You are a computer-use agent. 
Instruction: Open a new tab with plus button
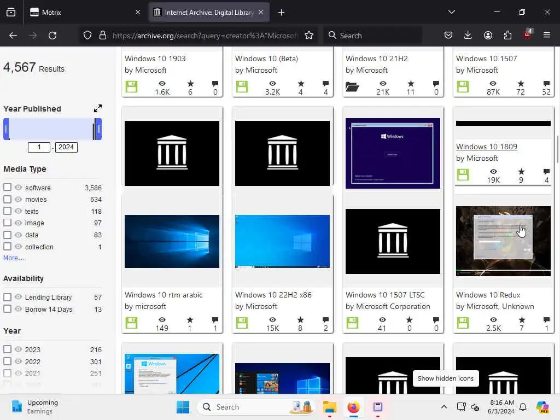point(282,13)
